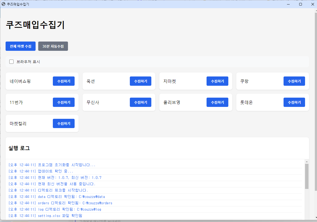Image resolution: width=317 pixels, height=222 pixels.
Task: Collect orders for 11번가
Action: [64, 102]
